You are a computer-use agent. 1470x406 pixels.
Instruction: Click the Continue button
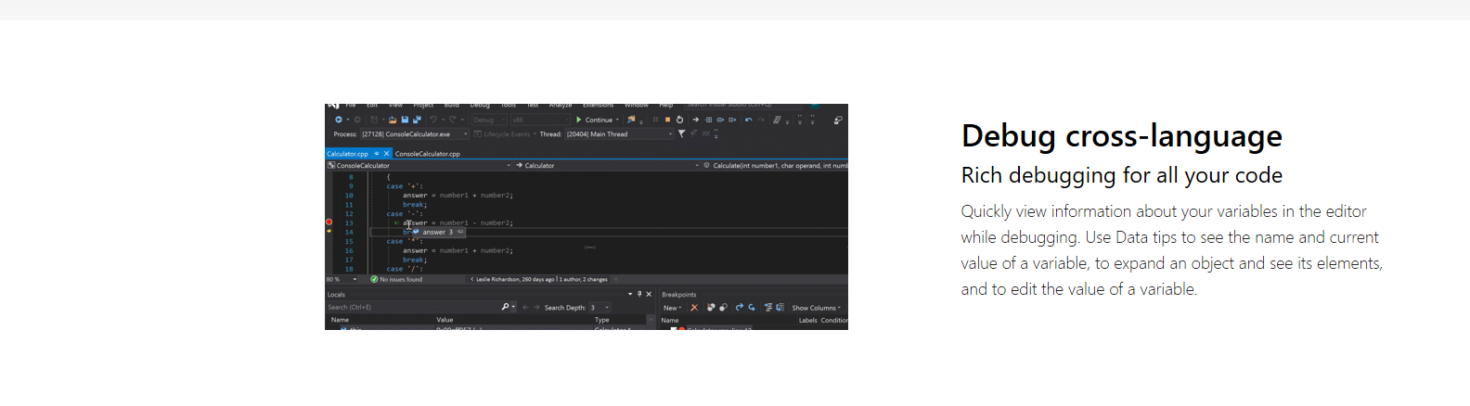[594, 120]
